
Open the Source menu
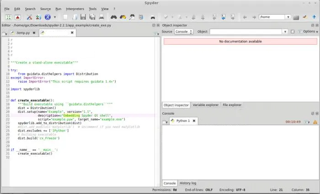click(x=45, y=9)
